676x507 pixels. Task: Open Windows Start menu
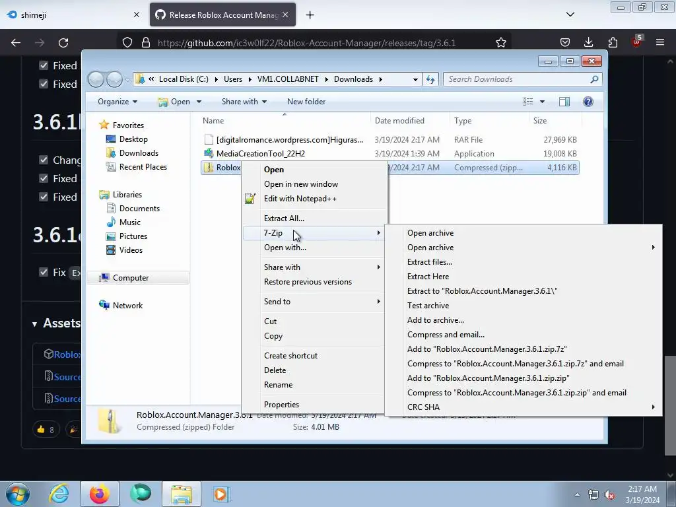[x=17, y=494]
